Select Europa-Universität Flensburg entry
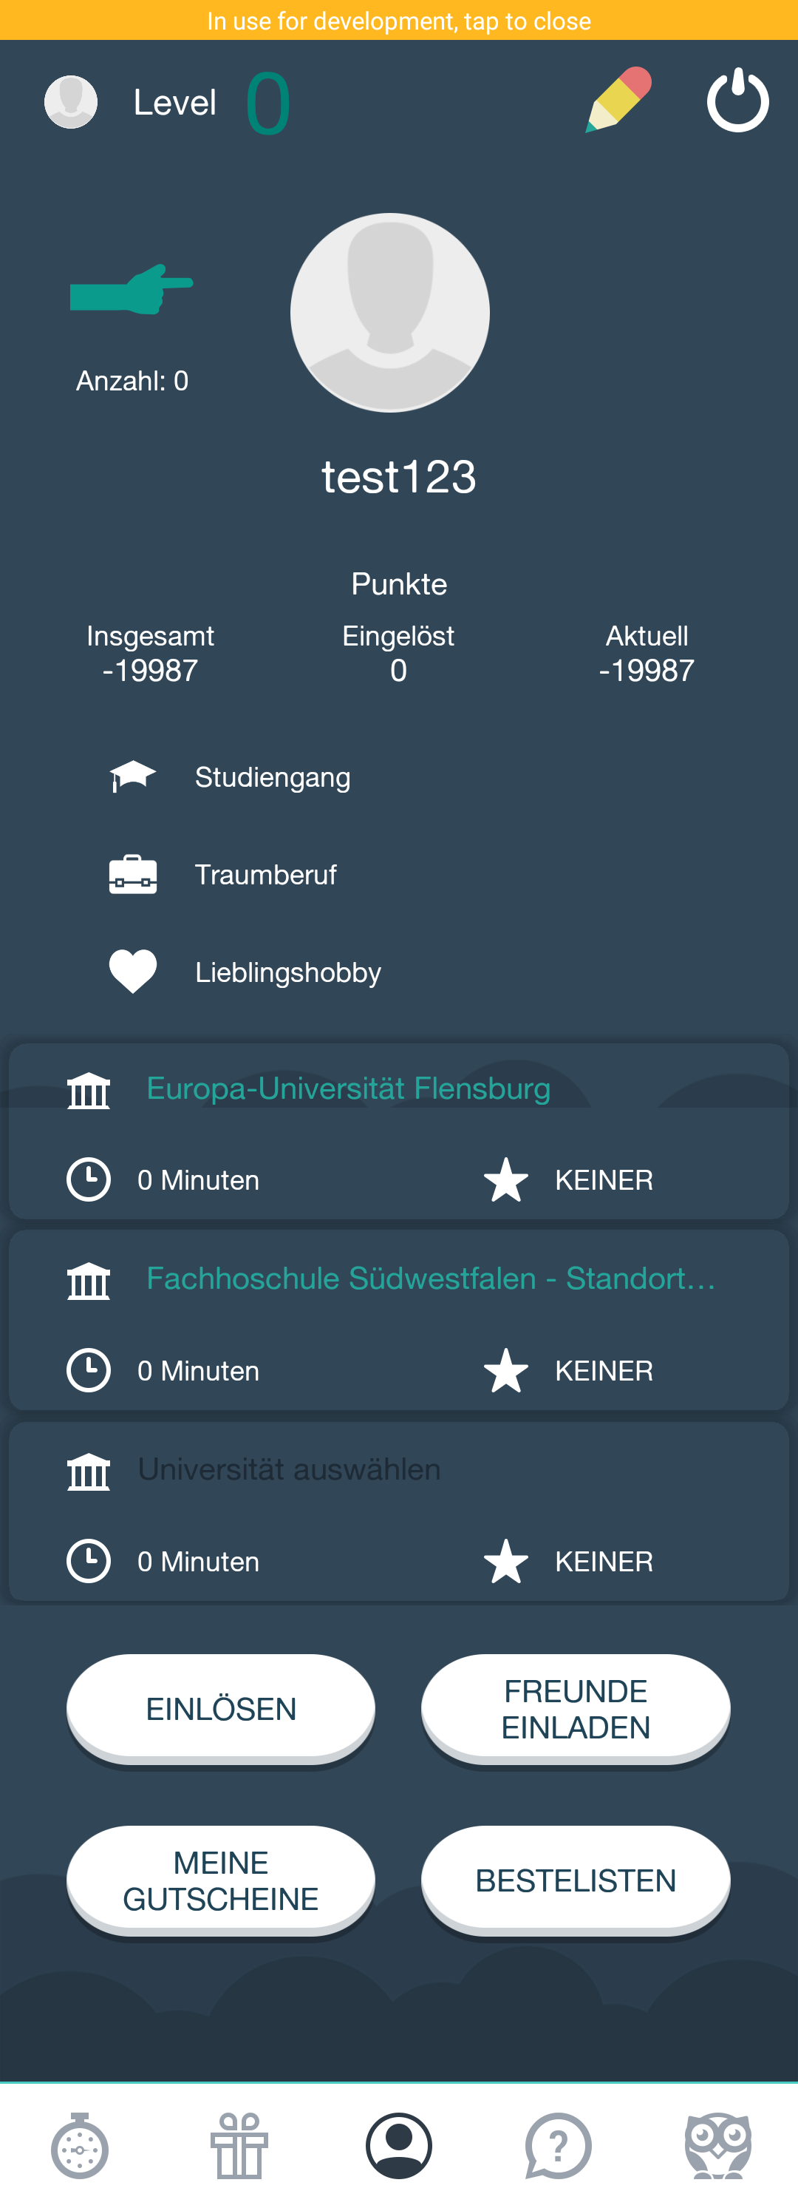798x2208 pixels. [x=347, y=1088]
